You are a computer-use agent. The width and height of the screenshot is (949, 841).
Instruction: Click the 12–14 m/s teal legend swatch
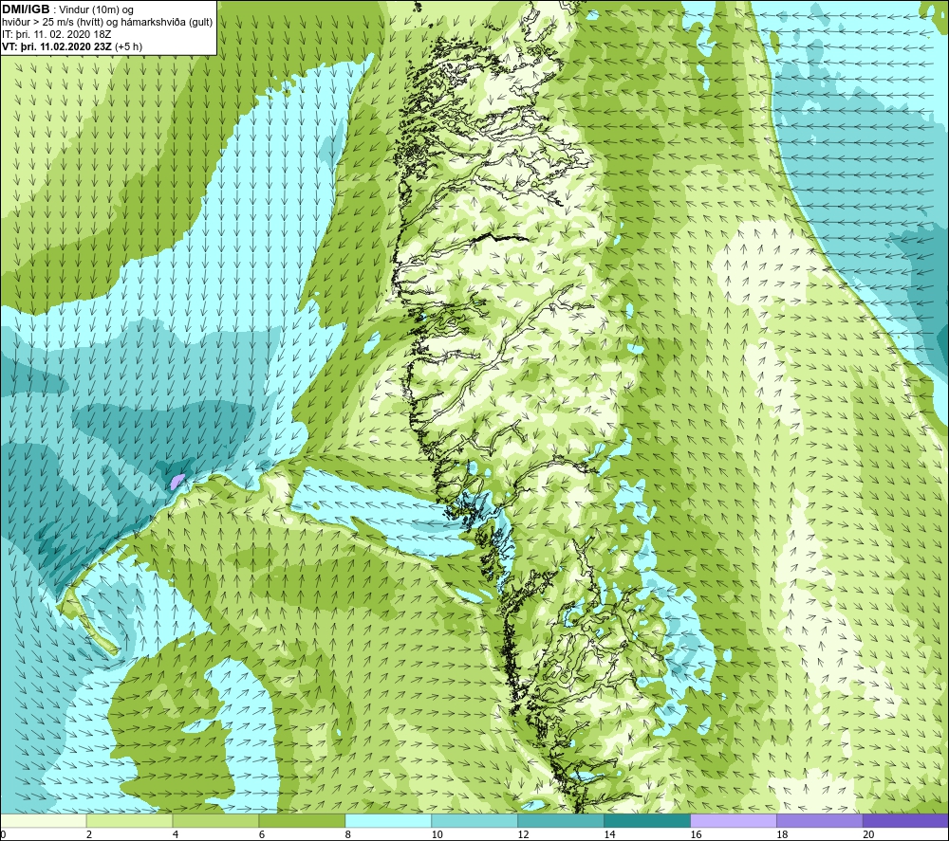coord(561,820)
